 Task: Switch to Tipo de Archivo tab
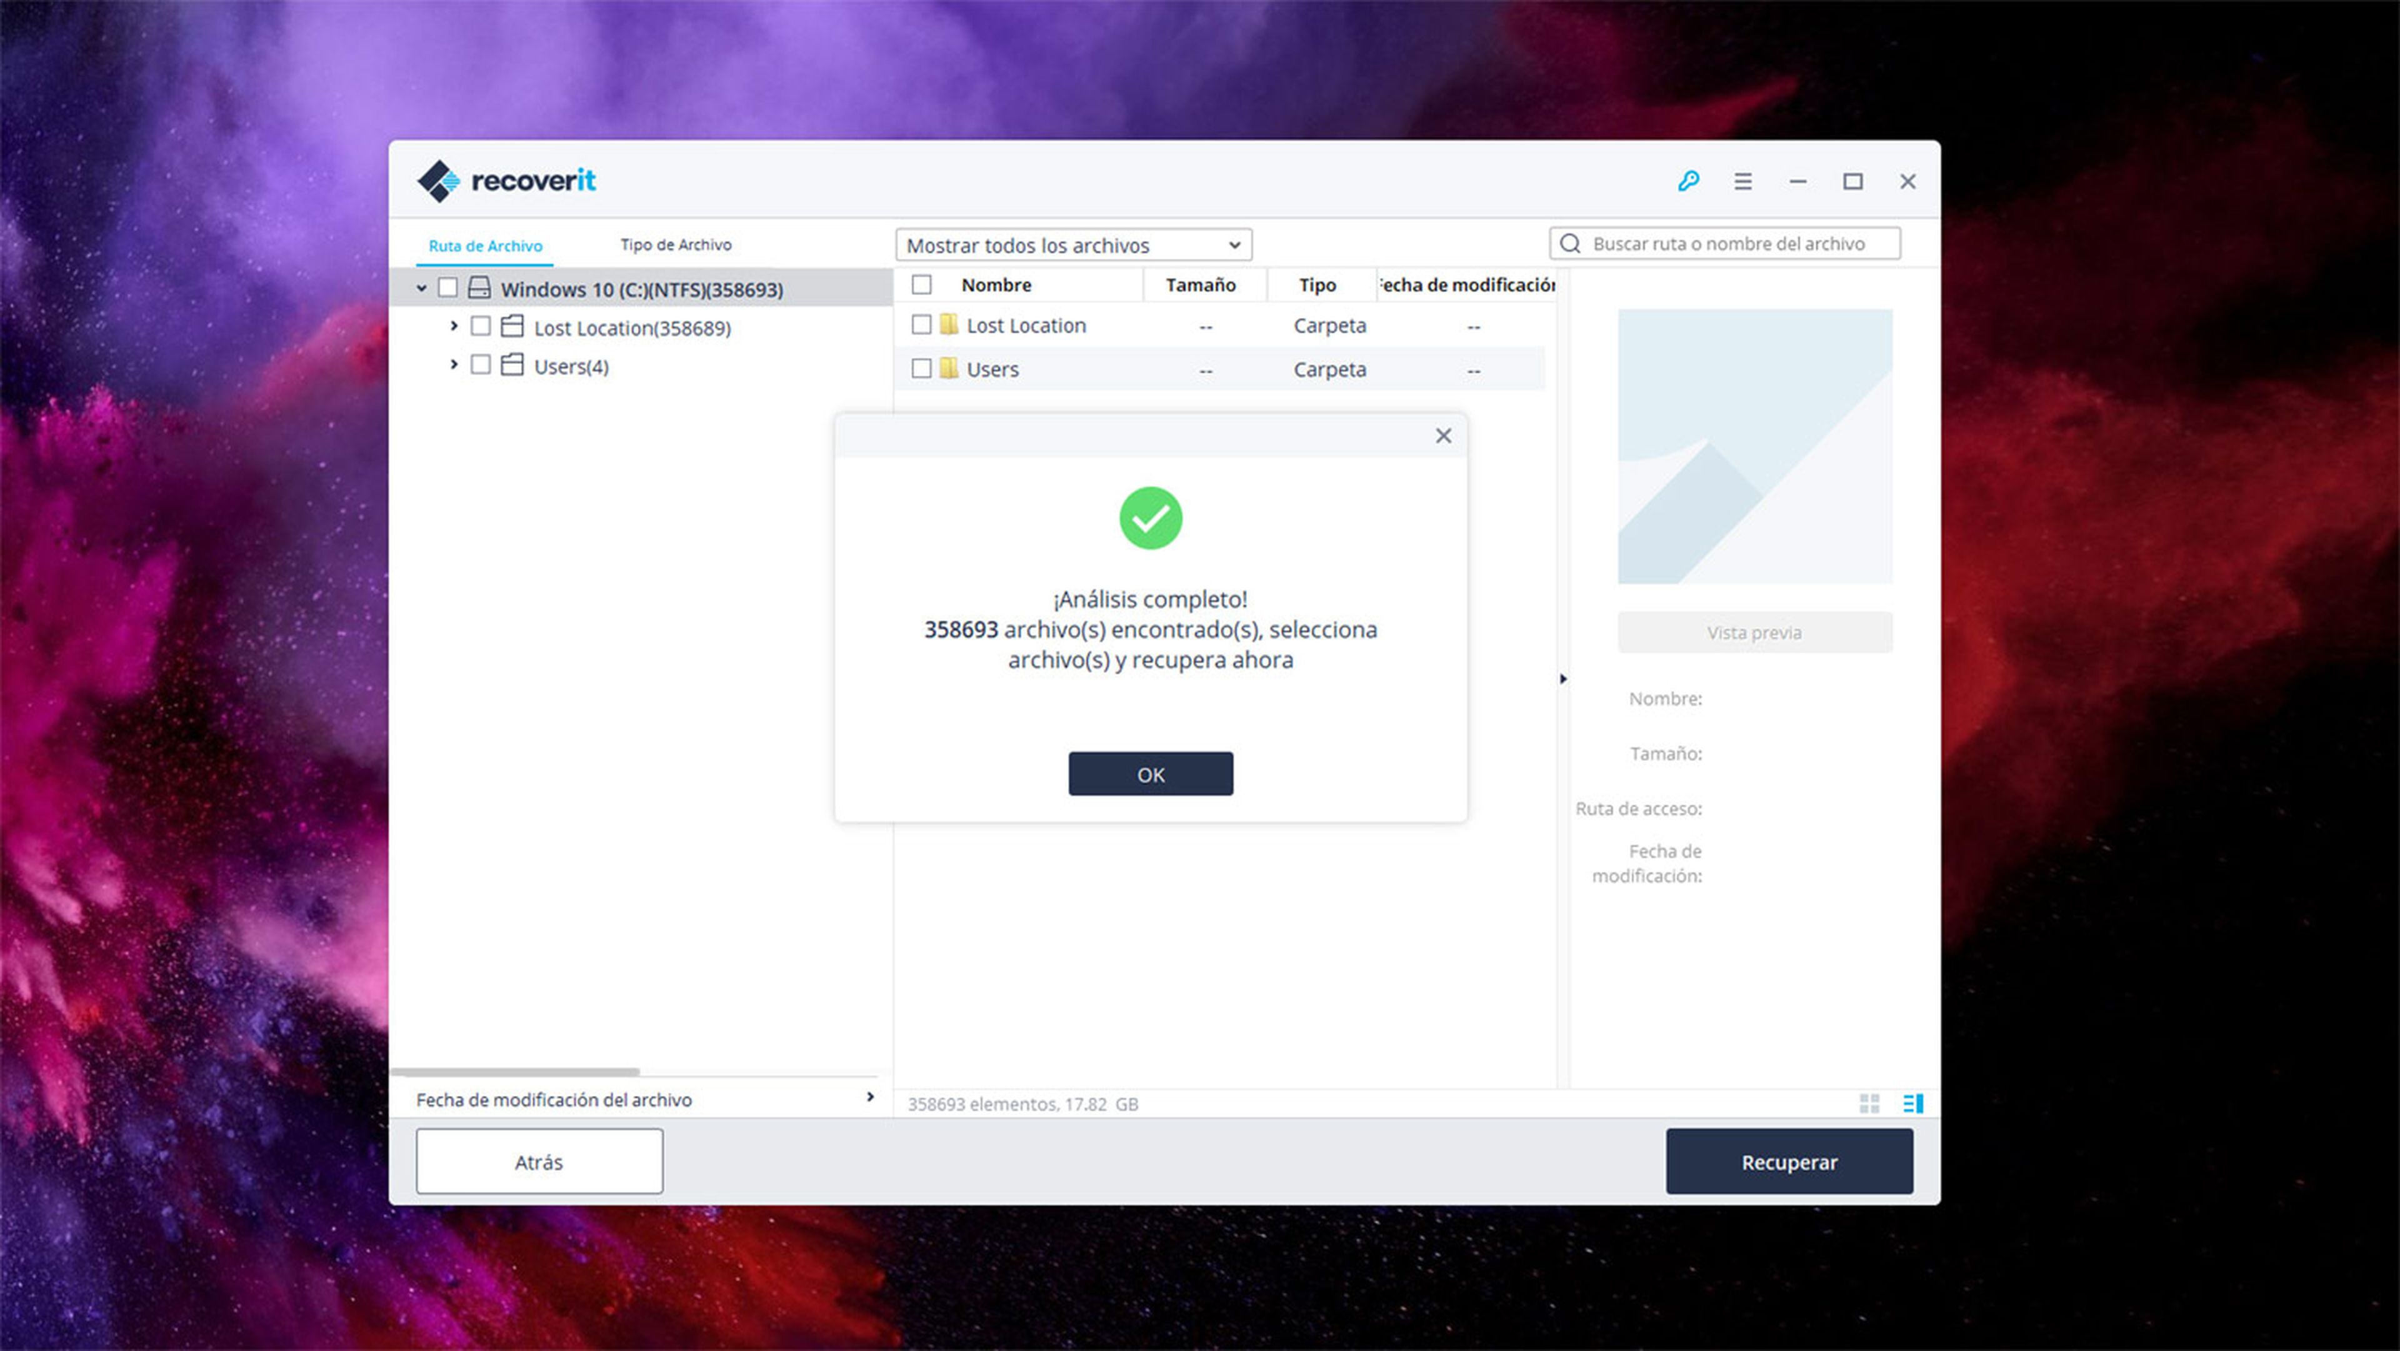pos(676,245)
